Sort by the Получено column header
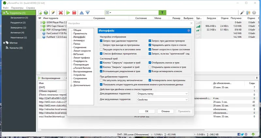This screenshot has width=261, height=138. [236, 18]
